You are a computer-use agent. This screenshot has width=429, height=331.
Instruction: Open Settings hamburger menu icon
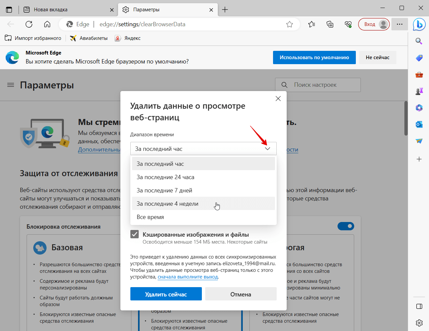11,85
